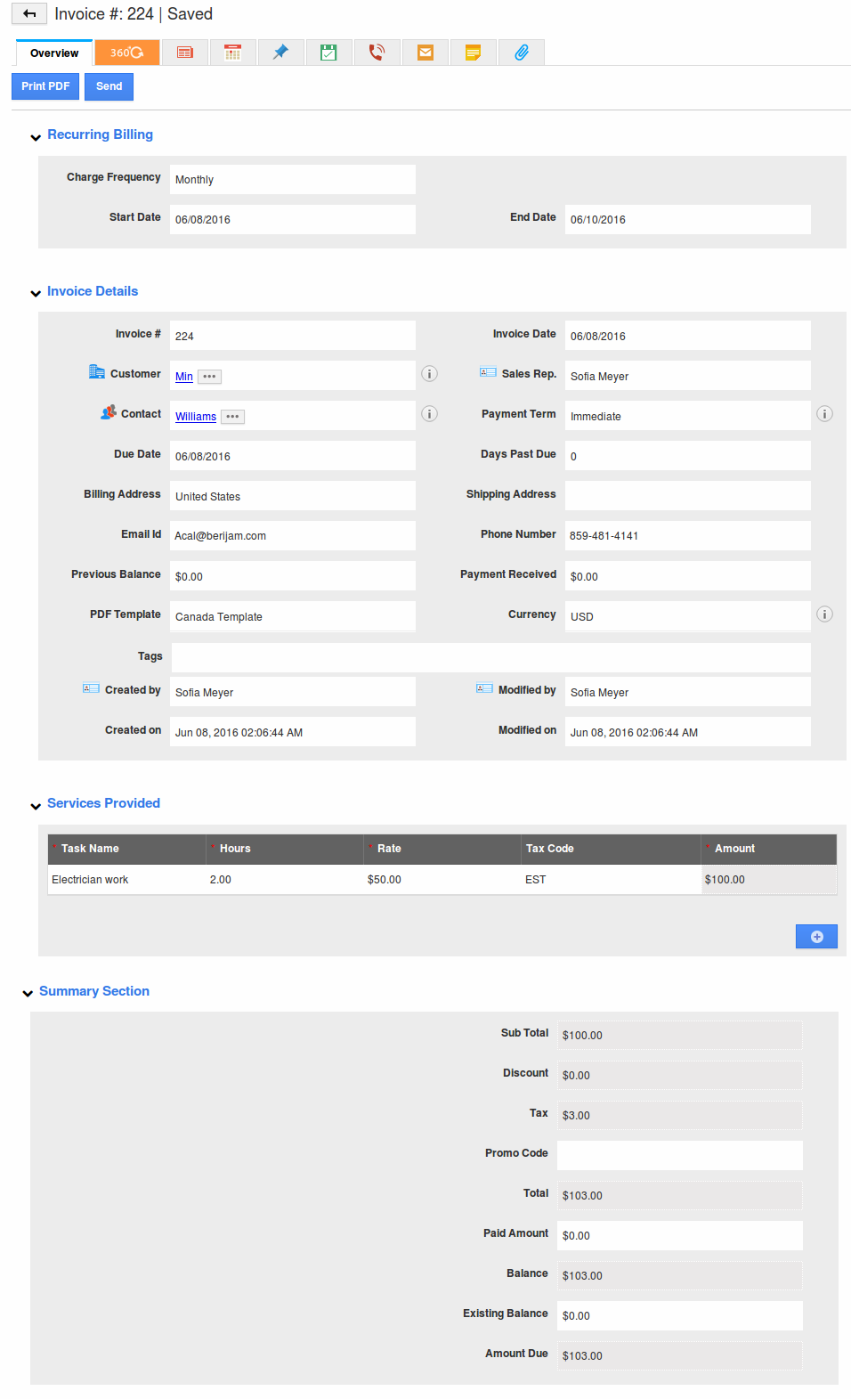
Task: Go back using the arrow button
Action: pos(29,14)
